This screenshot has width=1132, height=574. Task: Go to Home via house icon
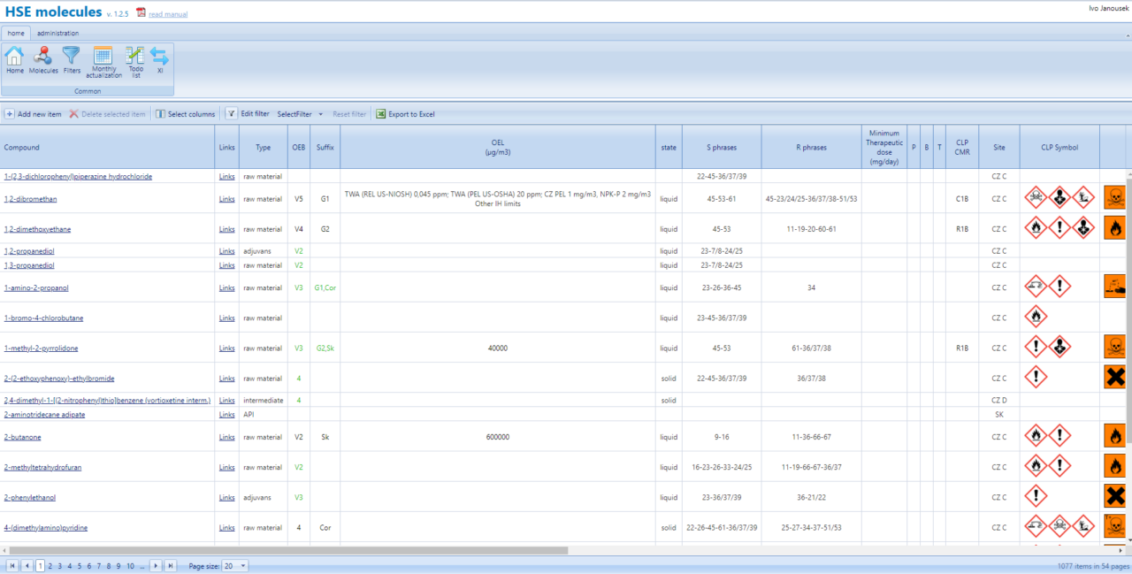[x=15, y=60]
